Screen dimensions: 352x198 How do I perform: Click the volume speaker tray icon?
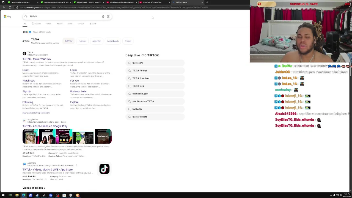(x=341, y=195)
